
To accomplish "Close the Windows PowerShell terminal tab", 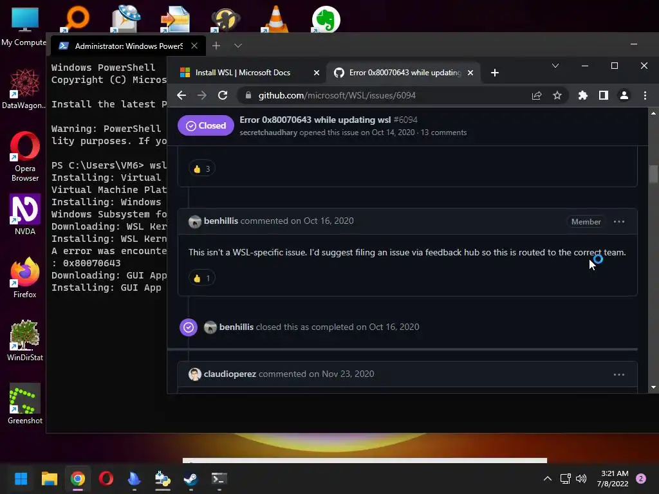I will tap(194, 46).
